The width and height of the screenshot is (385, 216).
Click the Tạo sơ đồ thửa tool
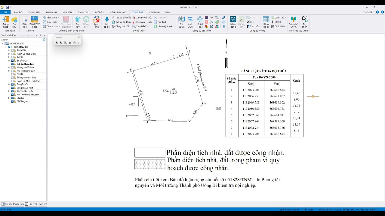(122, 18)
